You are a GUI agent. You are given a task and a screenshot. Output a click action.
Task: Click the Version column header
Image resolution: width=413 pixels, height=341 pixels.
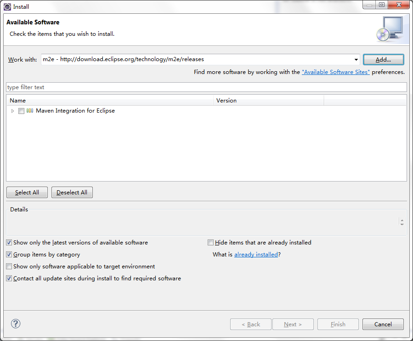(269, 100)
